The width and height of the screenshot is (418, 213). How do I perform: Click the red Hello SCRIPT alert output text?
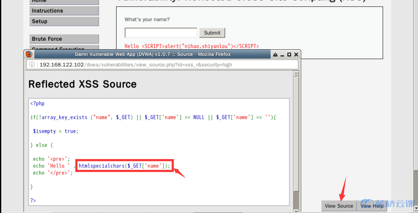click(x=192, y=46)
